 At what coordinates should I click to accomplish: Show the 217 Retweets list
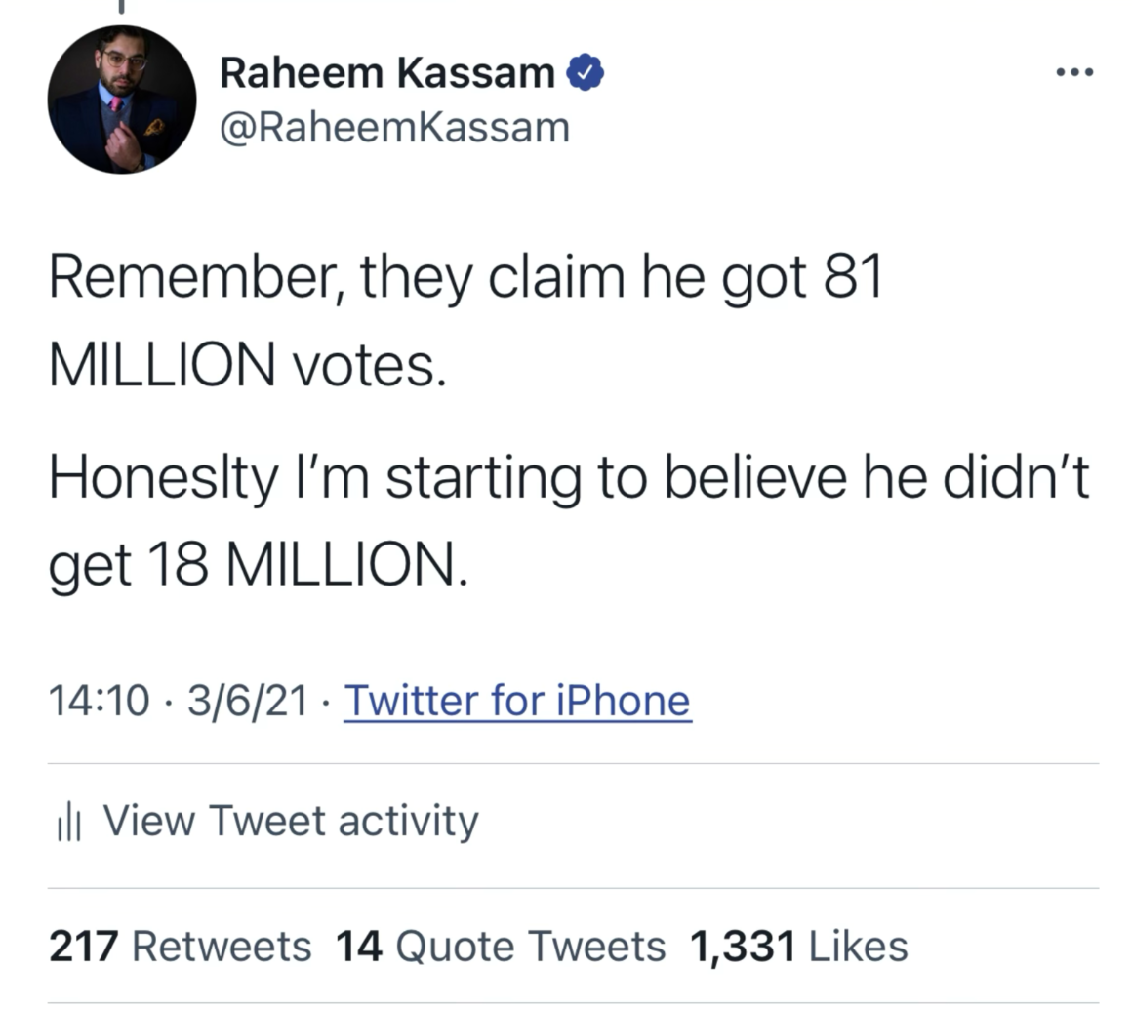181,947
